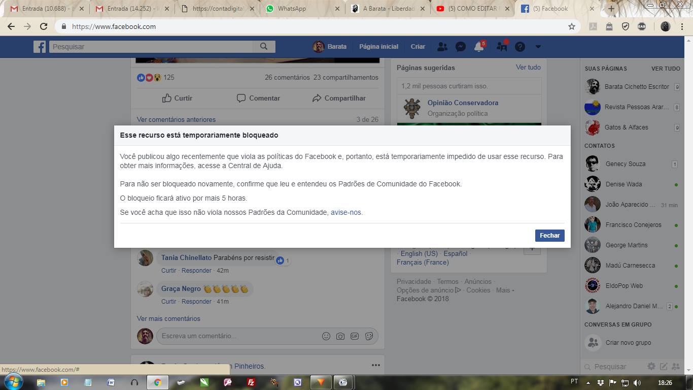Click the avise-nos link in the dialog
This screenshot has height=390, width=693.
click(x=346, y=212)
